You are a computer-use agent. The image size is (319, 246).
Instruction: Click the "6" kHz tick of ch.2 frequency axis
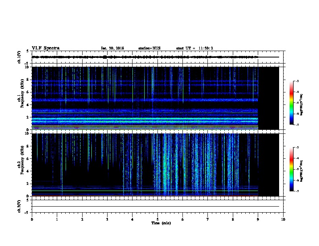click(28, 159)
